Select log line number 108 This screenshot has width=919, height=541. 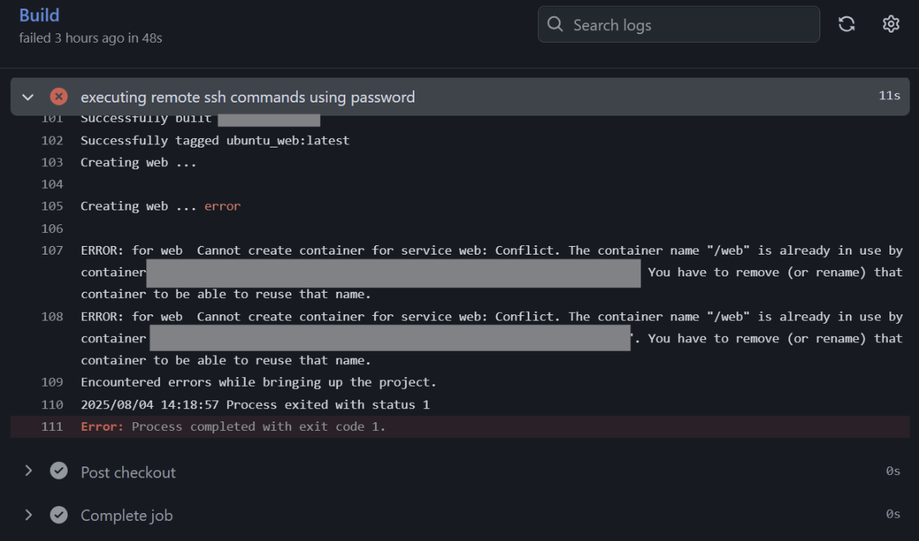coord(52,317)
